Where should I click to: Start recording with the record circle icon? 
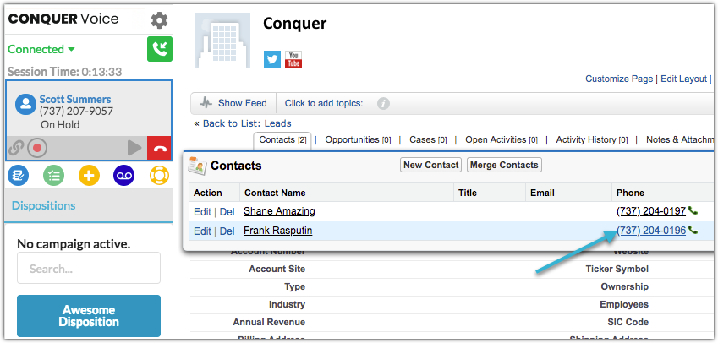[x=37, y=148]
